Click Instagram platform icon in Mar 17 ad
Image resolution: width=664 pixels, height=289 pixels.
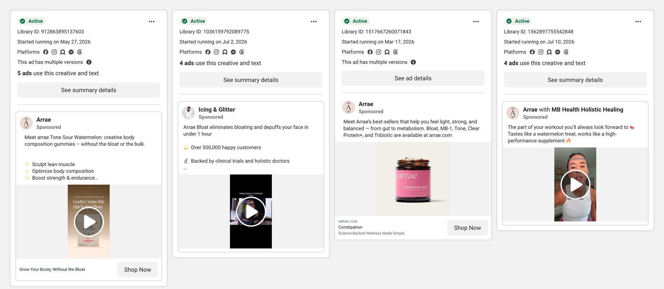tap(378, 52)
